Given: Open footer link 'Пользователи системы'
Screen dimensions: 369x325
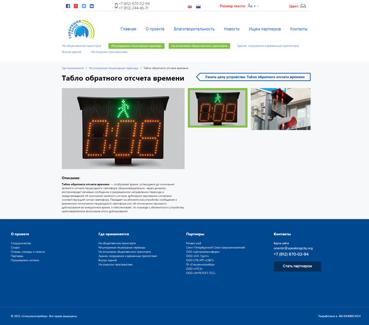Looking at the screenshot, I should [x=25, y=260].
